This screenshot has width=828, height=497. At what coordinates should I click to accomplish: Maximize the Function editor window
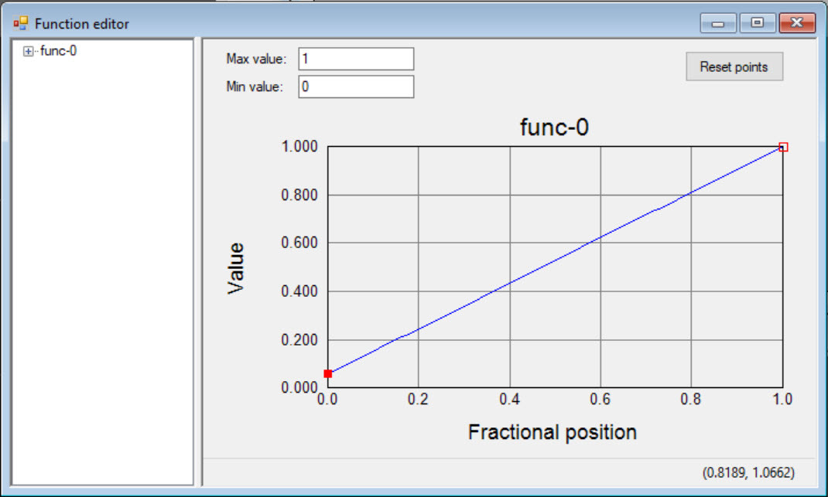[758, 23]
